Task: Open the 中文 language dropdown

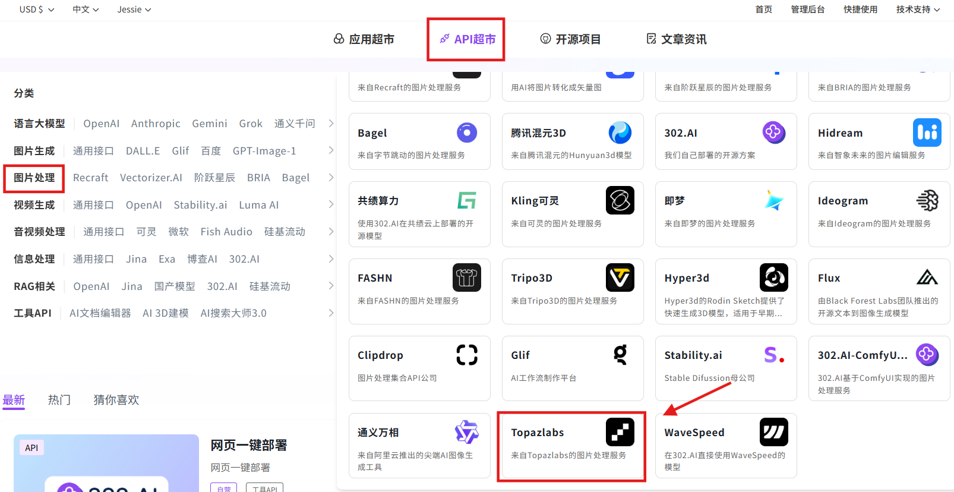Action: click(x=86, y=10)
